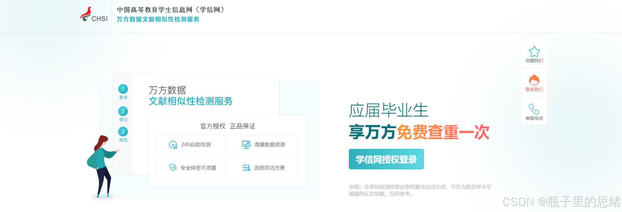
Task: Select step 2 circle labeled 提交
Action: coord(123,111)
